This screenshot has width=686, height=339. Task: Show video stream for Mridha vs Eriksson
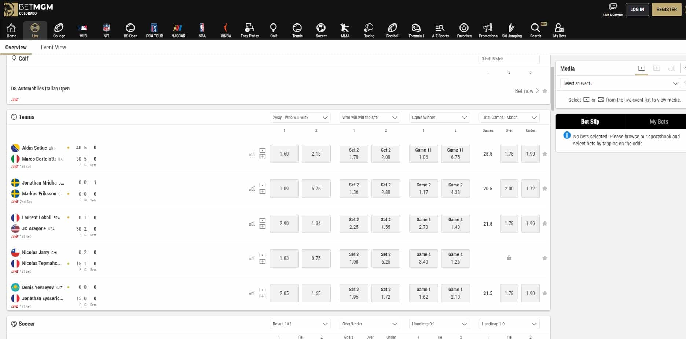click(x=263, y=185)
